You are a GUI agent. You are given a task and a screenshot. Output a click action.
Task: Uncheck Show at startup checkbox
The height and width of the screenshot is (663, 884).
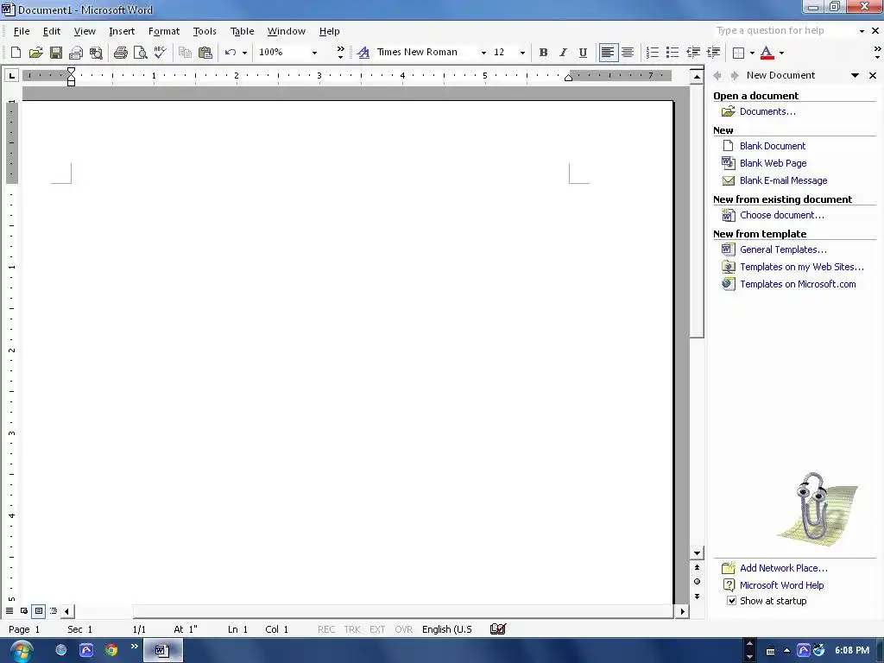click(x=731, y=601)
